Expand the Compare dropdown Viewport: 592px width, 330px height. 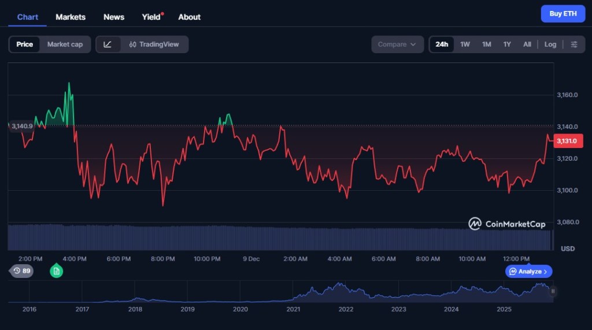[x=397, y=45]
